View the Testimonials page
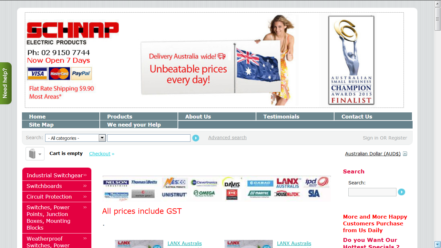This screenshot has width=441, height=248. pos(295,117)
